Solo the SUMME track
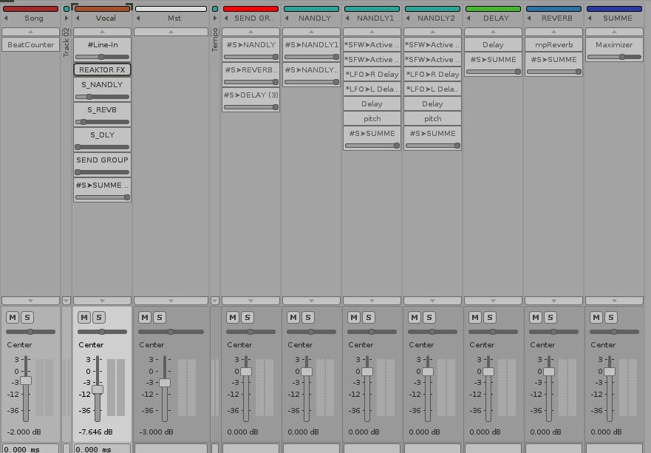Image resolution: width=651 pixels, height=453 pixels. coord(612,318)
